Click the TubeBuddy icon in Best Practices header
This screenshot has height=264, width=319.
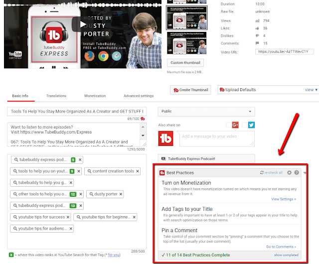[162, 173]
